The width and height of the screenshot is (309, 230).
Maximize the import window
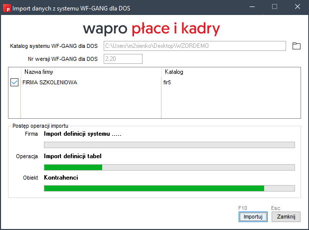275,7
